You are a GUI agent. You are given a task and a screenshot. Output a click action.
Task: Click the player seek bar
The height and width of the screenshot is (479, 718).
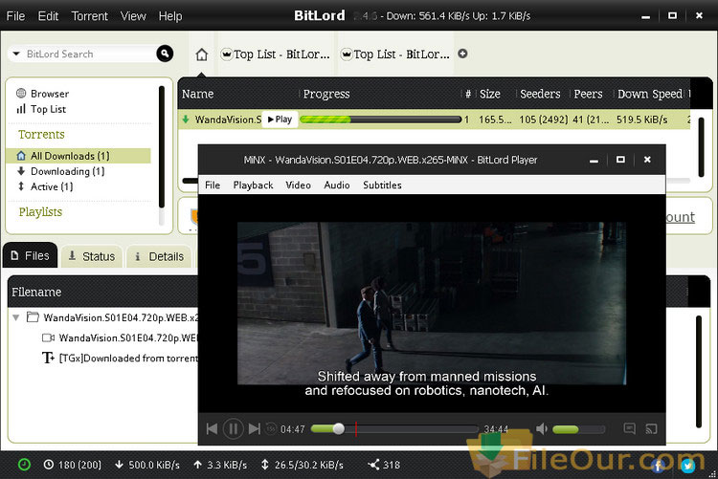[394, 429]
